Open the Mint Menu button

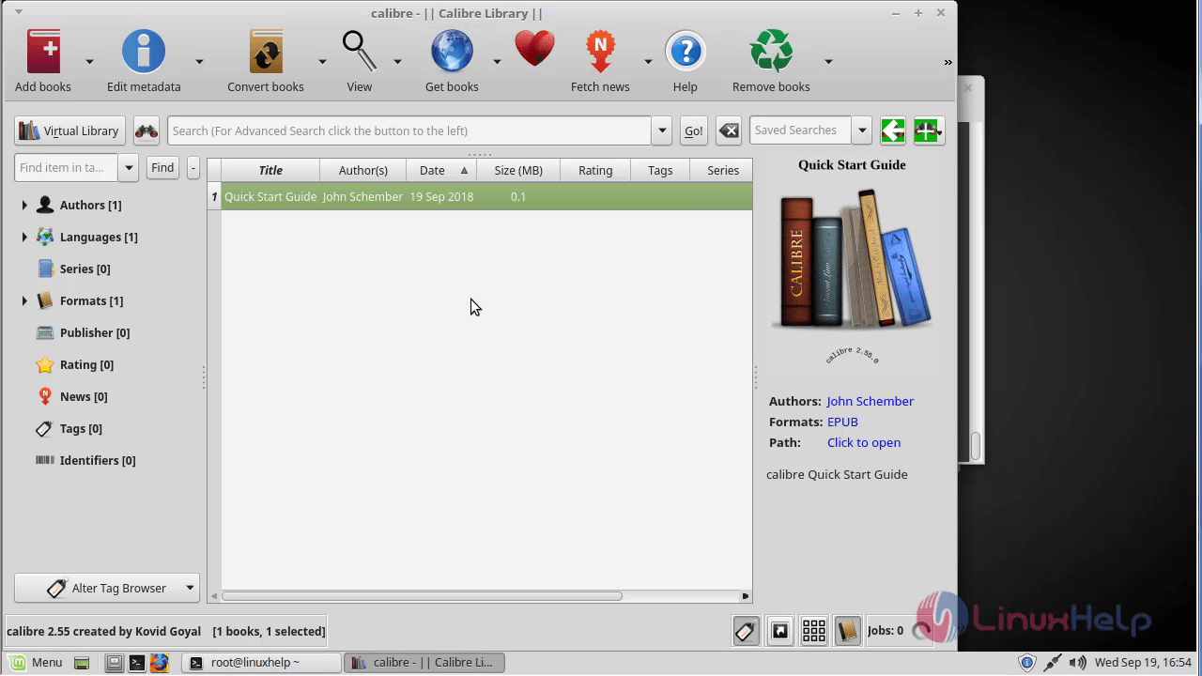click(x=36, y=663)
